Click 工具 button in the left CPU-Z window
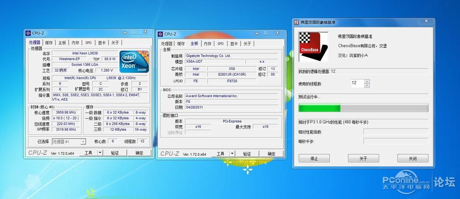460x199 pixels. 89,153
